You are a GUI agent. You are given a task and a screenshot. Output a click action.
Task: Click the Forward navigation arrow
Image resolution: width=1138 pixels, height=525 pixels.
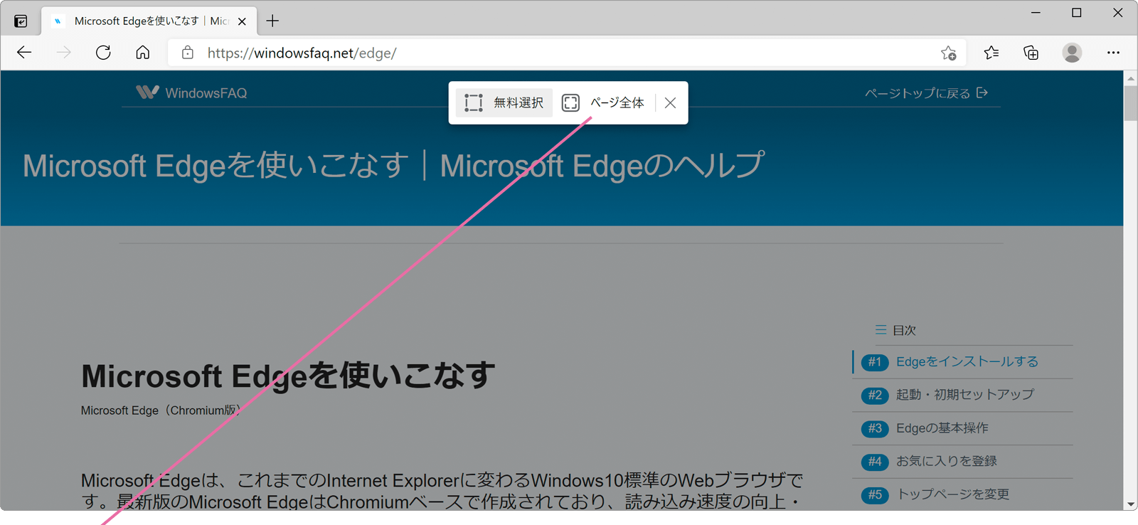click(x=64, y=53)
